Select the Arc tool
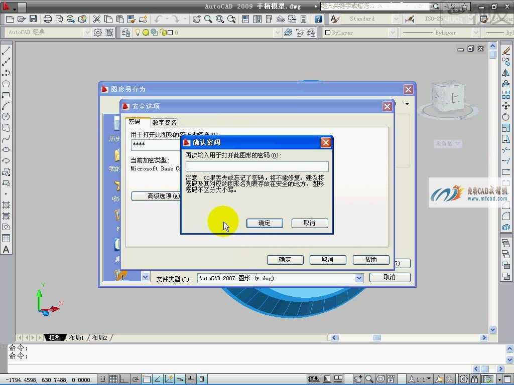The image size is (514, 385). [6, 106]
